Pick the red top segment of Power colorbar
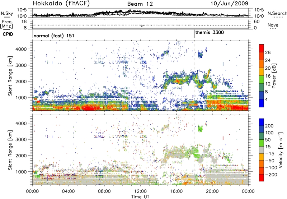Screen dimensions: 287x199 tap(262, 48)
